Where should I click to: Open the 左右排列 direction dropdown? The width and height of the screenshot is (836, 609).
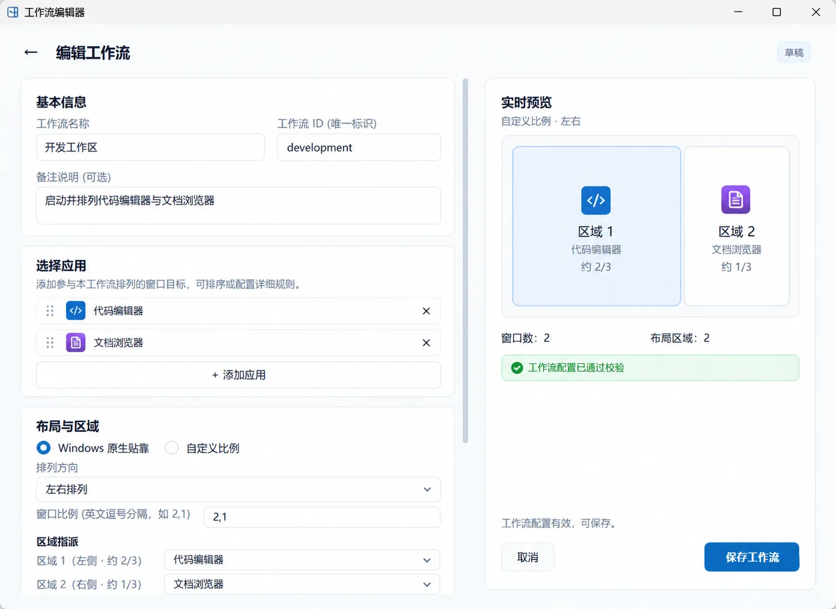[238, 489]
